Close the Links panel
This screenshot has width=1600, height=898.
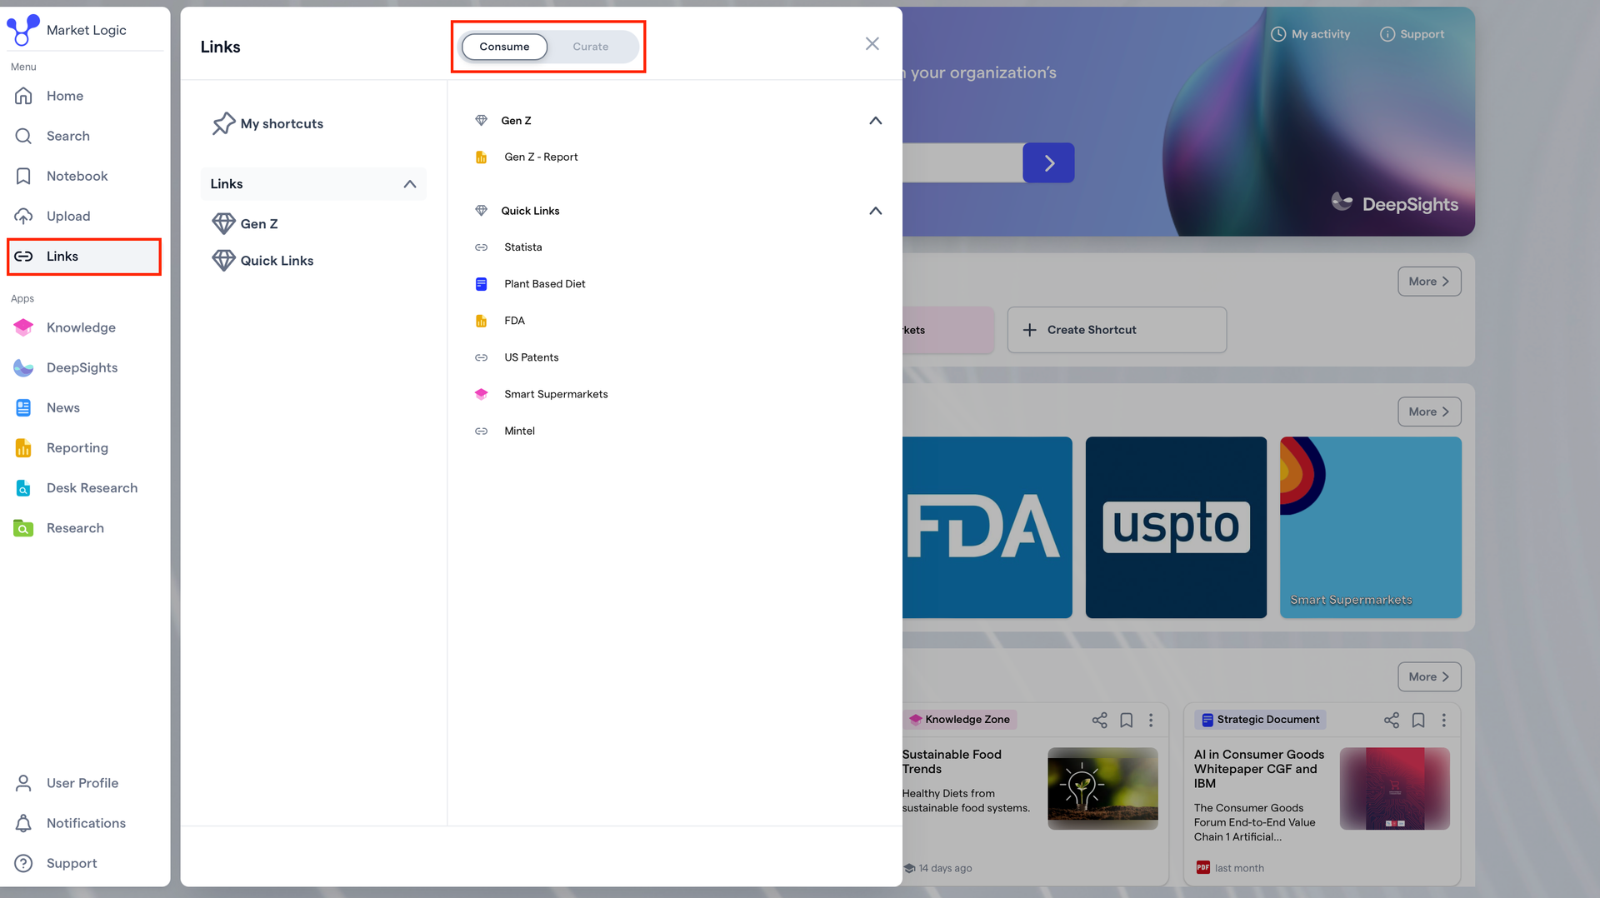pyautogui.click(x=872, y=43)
